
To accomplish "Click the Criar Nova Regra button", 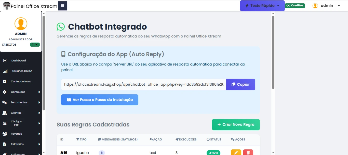I will click(x=236, y=125).
